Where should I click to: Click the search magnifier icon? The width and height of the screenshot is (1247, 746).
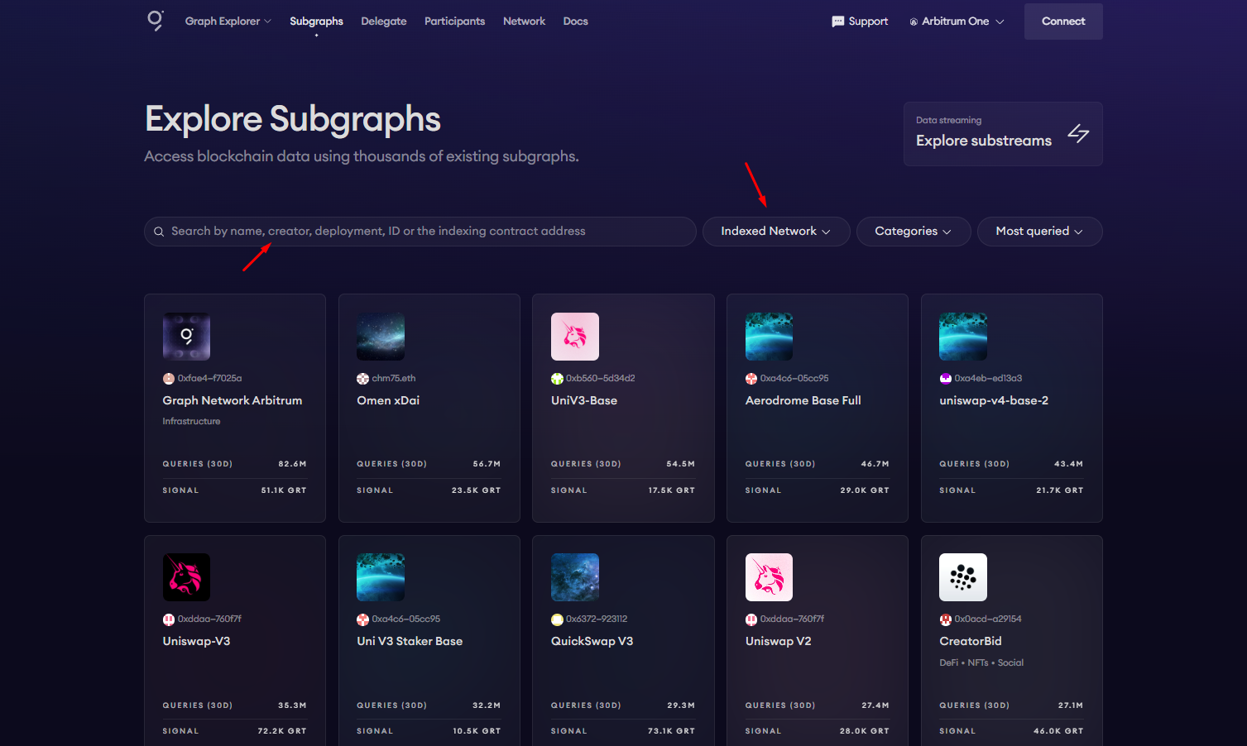click(x=159, y=232)
